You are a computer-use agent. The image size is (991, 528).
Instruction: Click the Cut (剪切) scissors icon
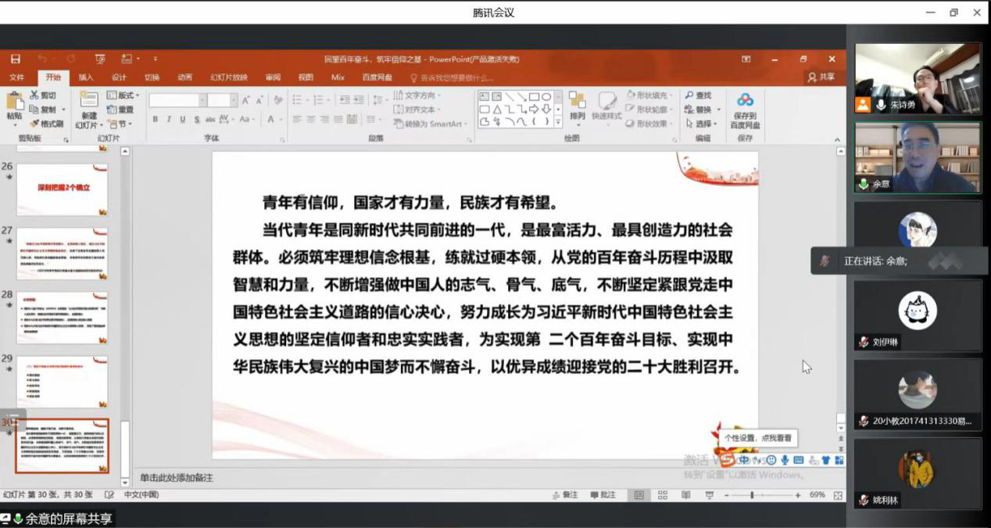click(x=34, y=95)
